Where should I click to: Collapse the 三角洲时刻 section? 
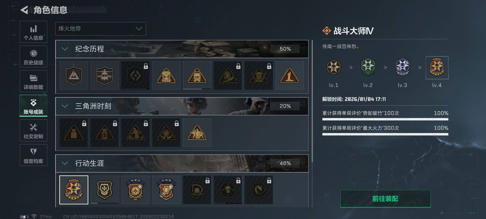(x=65, y=106)
